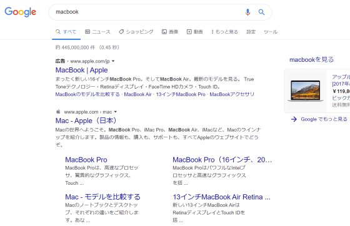Image resolution: width=350 pixels, height=226 pixels.
Task: Click the MacBook product thumbnail
Action: [306, 91]
